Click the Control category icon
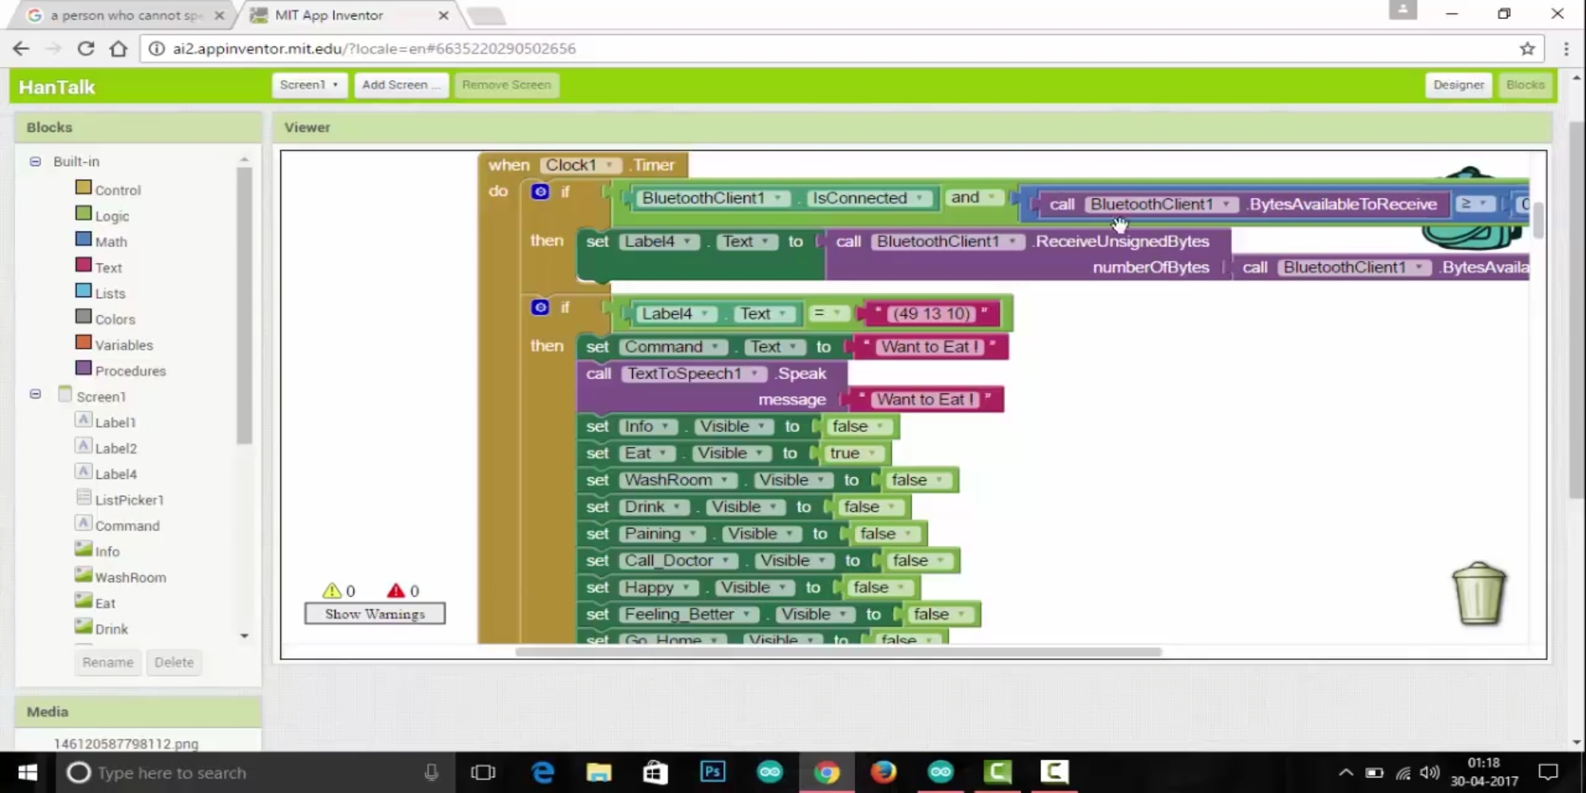This screenshot has width=1586, height=793. tap(82, 189)
